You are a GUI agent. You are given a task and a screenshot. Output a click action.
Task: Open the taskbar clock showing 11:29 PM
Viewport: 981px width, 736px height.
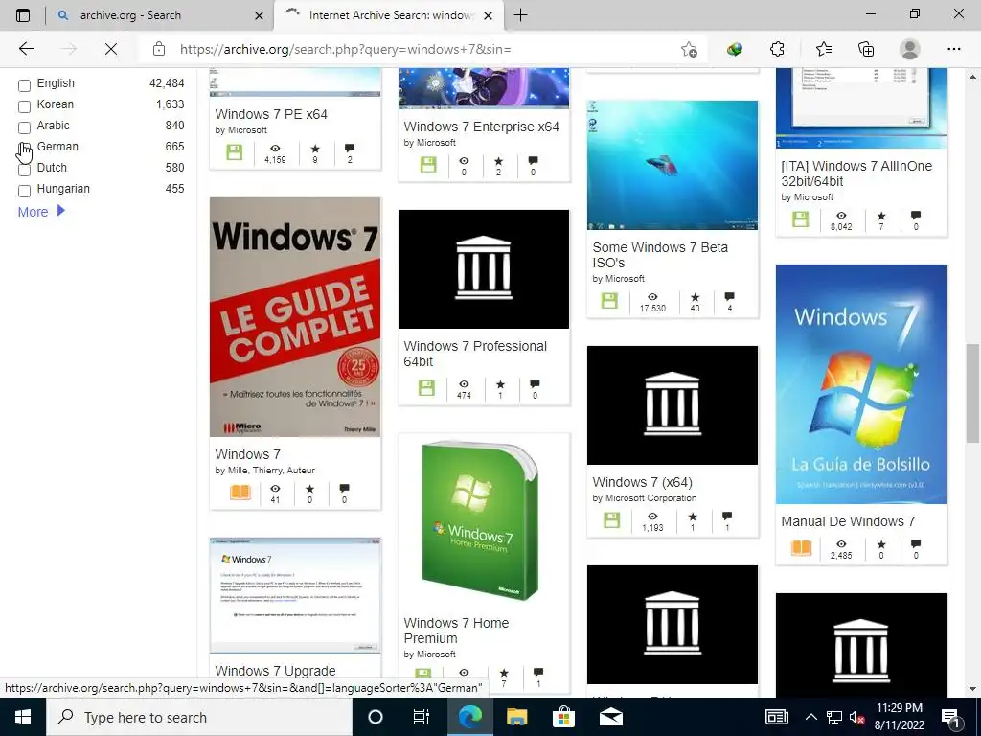[x=899, y=717]
